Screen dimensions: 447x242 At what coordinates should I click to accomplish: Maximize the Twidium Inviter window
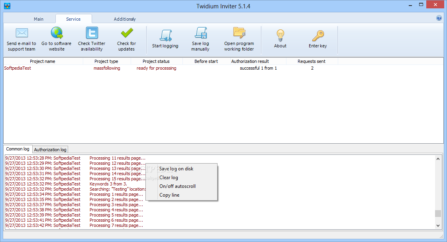(x=421, y=4)
